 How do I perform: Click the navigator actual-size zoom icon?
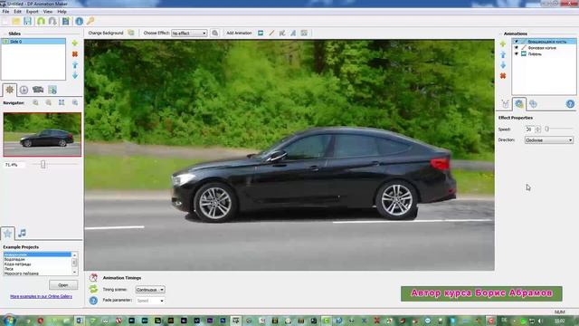[75, 102]
